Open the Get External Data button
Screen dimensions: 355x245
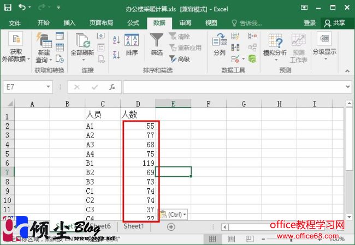(16, 47)
